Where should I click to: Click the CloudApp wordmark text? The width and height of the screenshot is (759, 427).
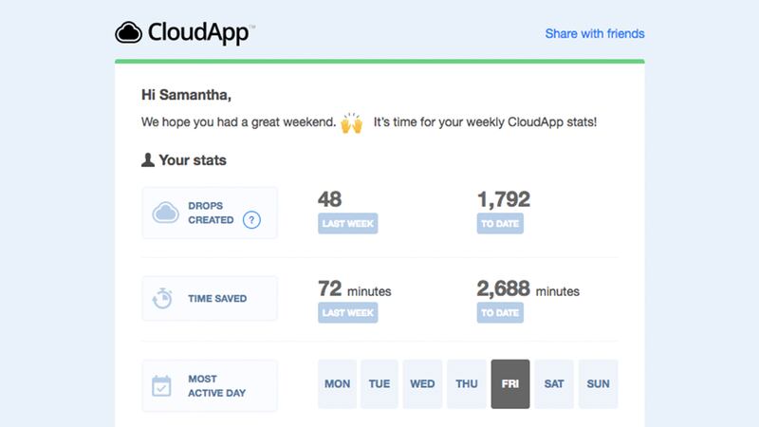pos(200,33)
